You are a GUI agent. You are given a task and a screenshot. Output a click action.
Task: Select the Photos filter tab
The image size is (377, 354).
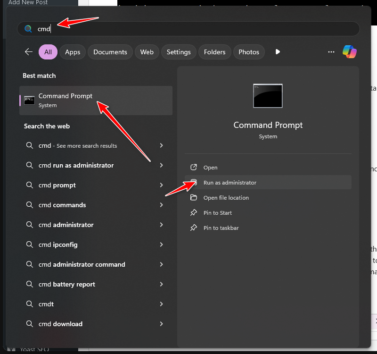249,52
